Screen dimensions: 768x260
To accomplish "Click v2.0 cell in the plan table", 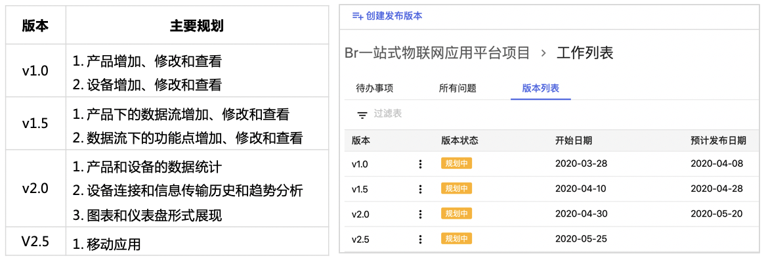I will tap(35, 188).
